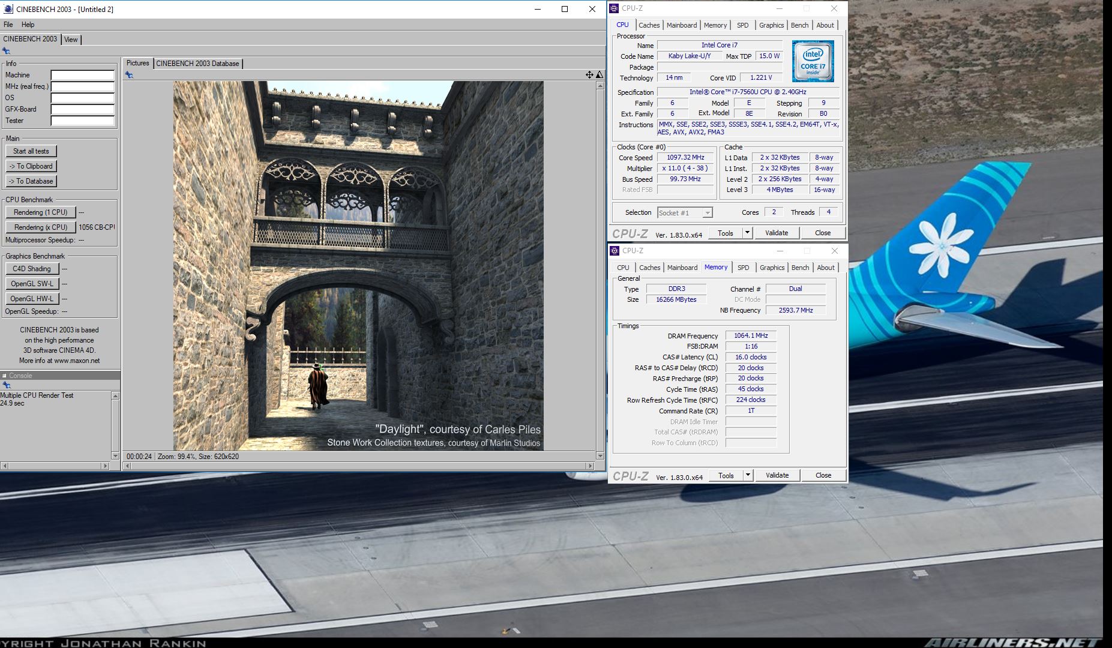Open the CINEBENCH 2003 Database tab
This screenshot has width=1112, height=648.
(197, 64)
